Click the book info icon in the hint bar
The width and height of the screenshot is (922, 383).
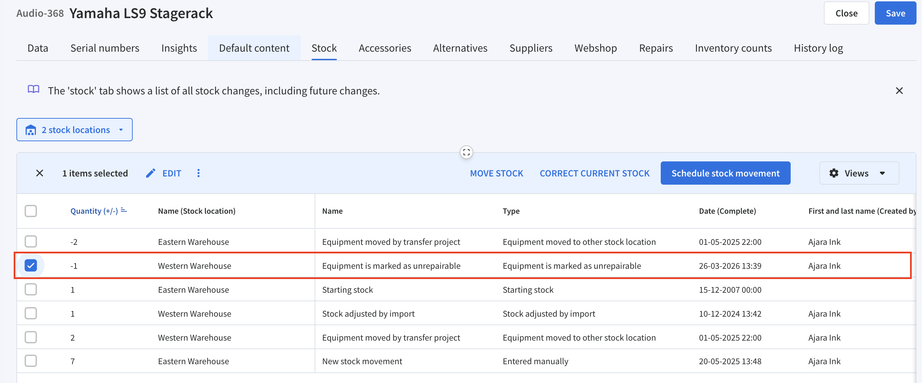tap(33, 90)
